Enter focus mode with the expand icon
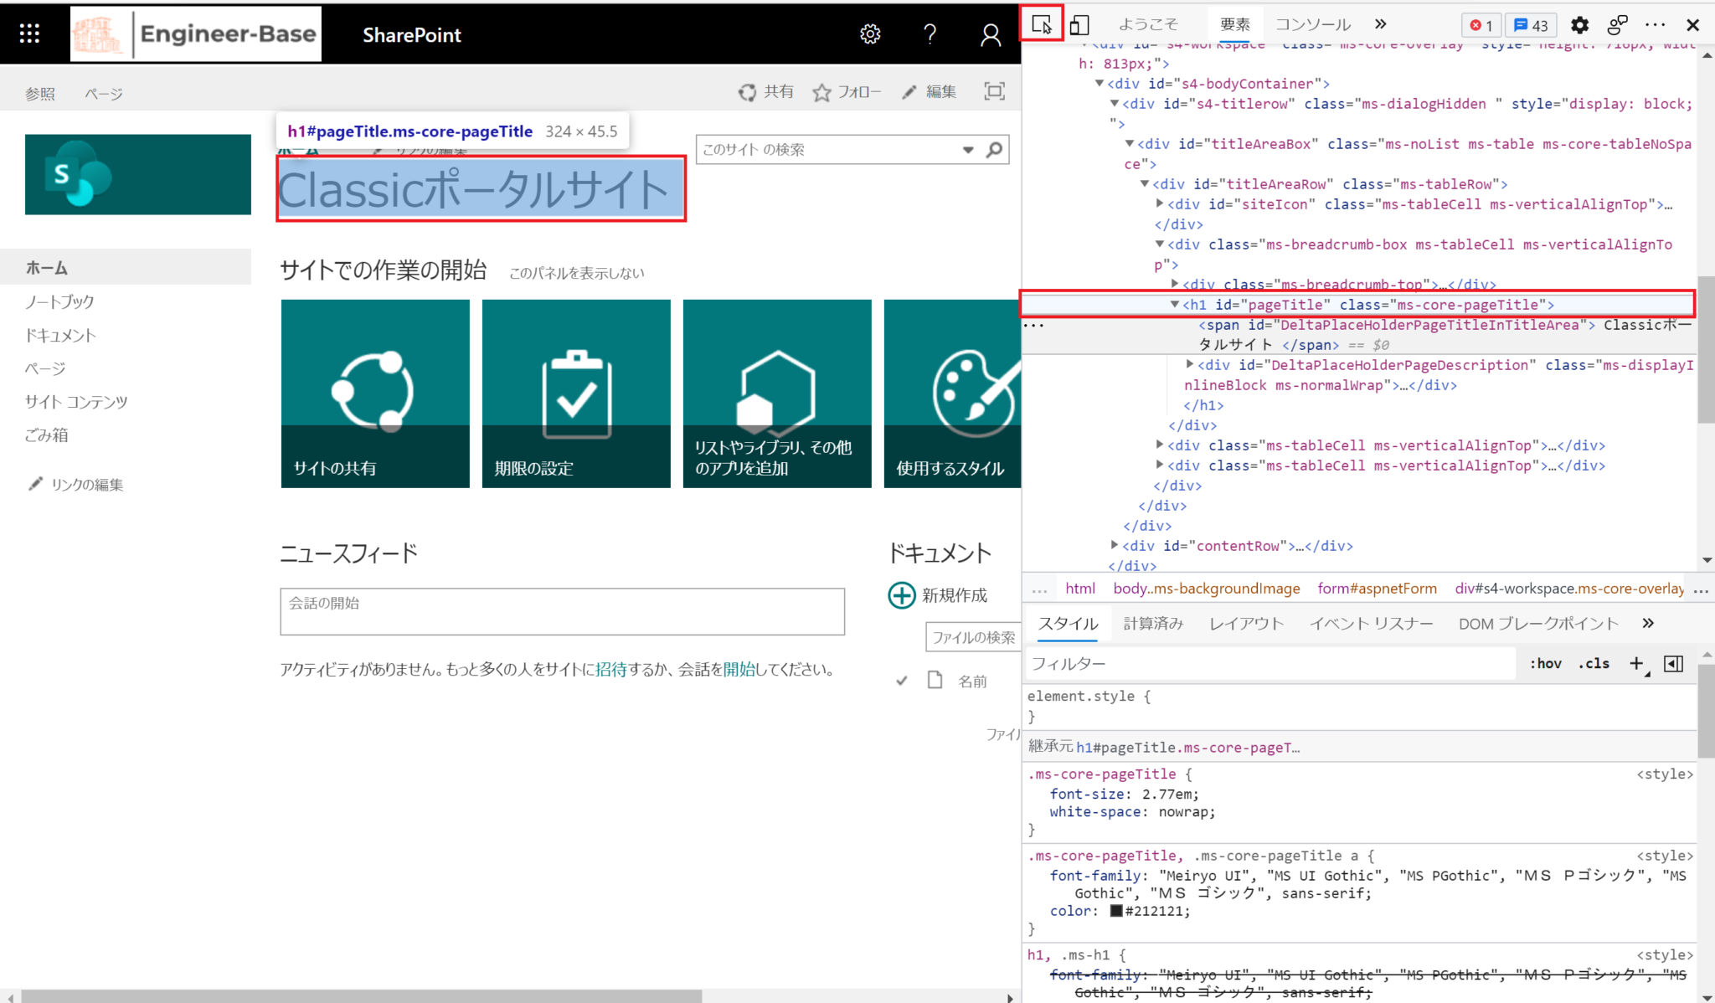Image resolution: width=1715 pixels, height=1003 pixels. point(994,91)
